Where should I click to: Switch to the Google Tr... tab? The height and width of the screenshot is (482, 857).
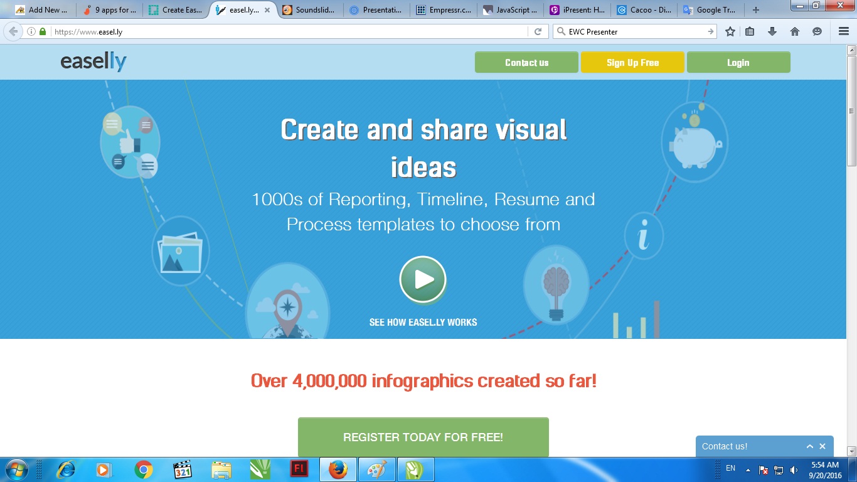(x=711, y=10)
